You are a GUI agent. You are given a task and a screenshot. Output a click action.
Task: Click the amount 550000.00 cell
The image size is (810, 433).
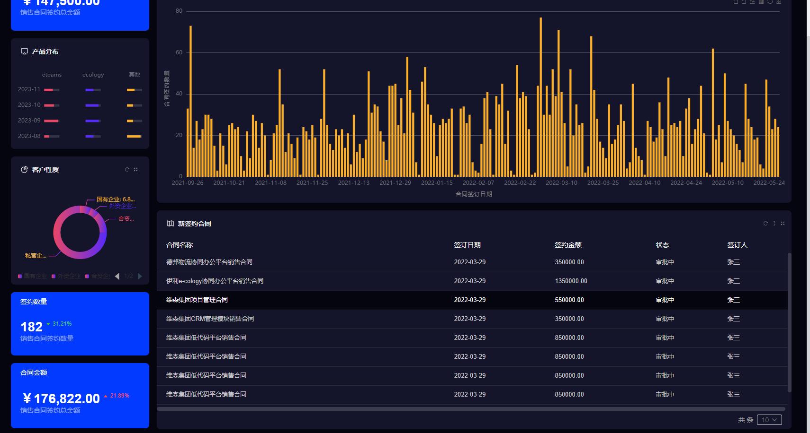coord(569,300)
